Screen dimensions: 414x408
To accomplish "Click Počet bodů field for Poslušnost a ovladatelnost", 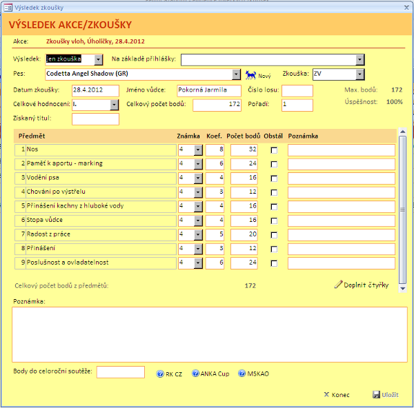I will tap(244, 263).
